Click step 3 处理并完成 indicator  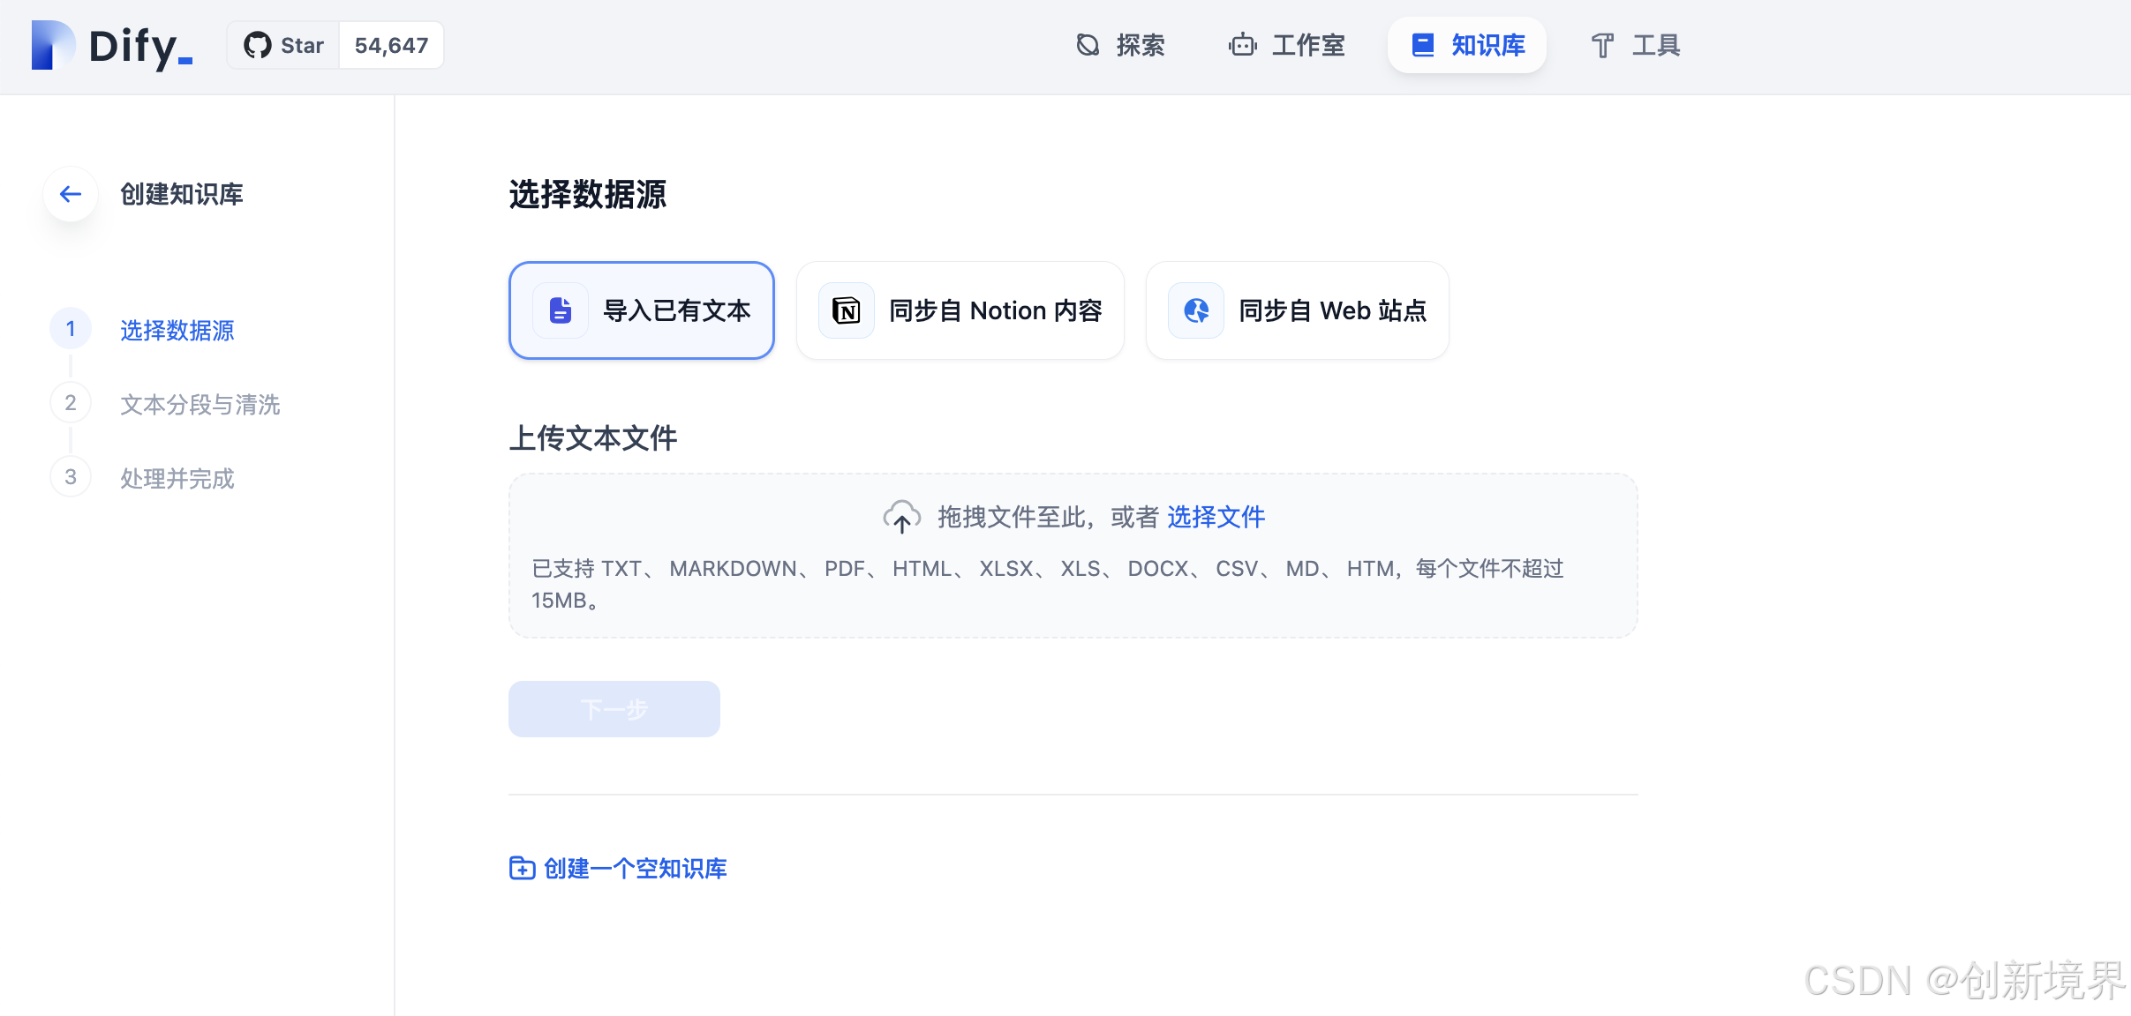click(70, 476)
